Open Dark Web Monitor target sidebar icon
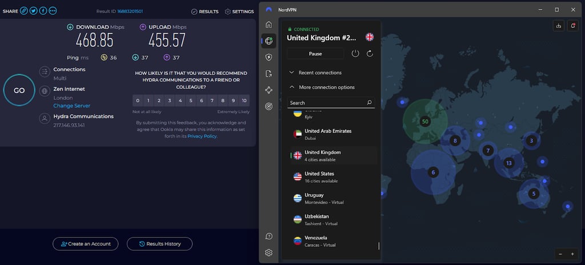 [269, 106]
